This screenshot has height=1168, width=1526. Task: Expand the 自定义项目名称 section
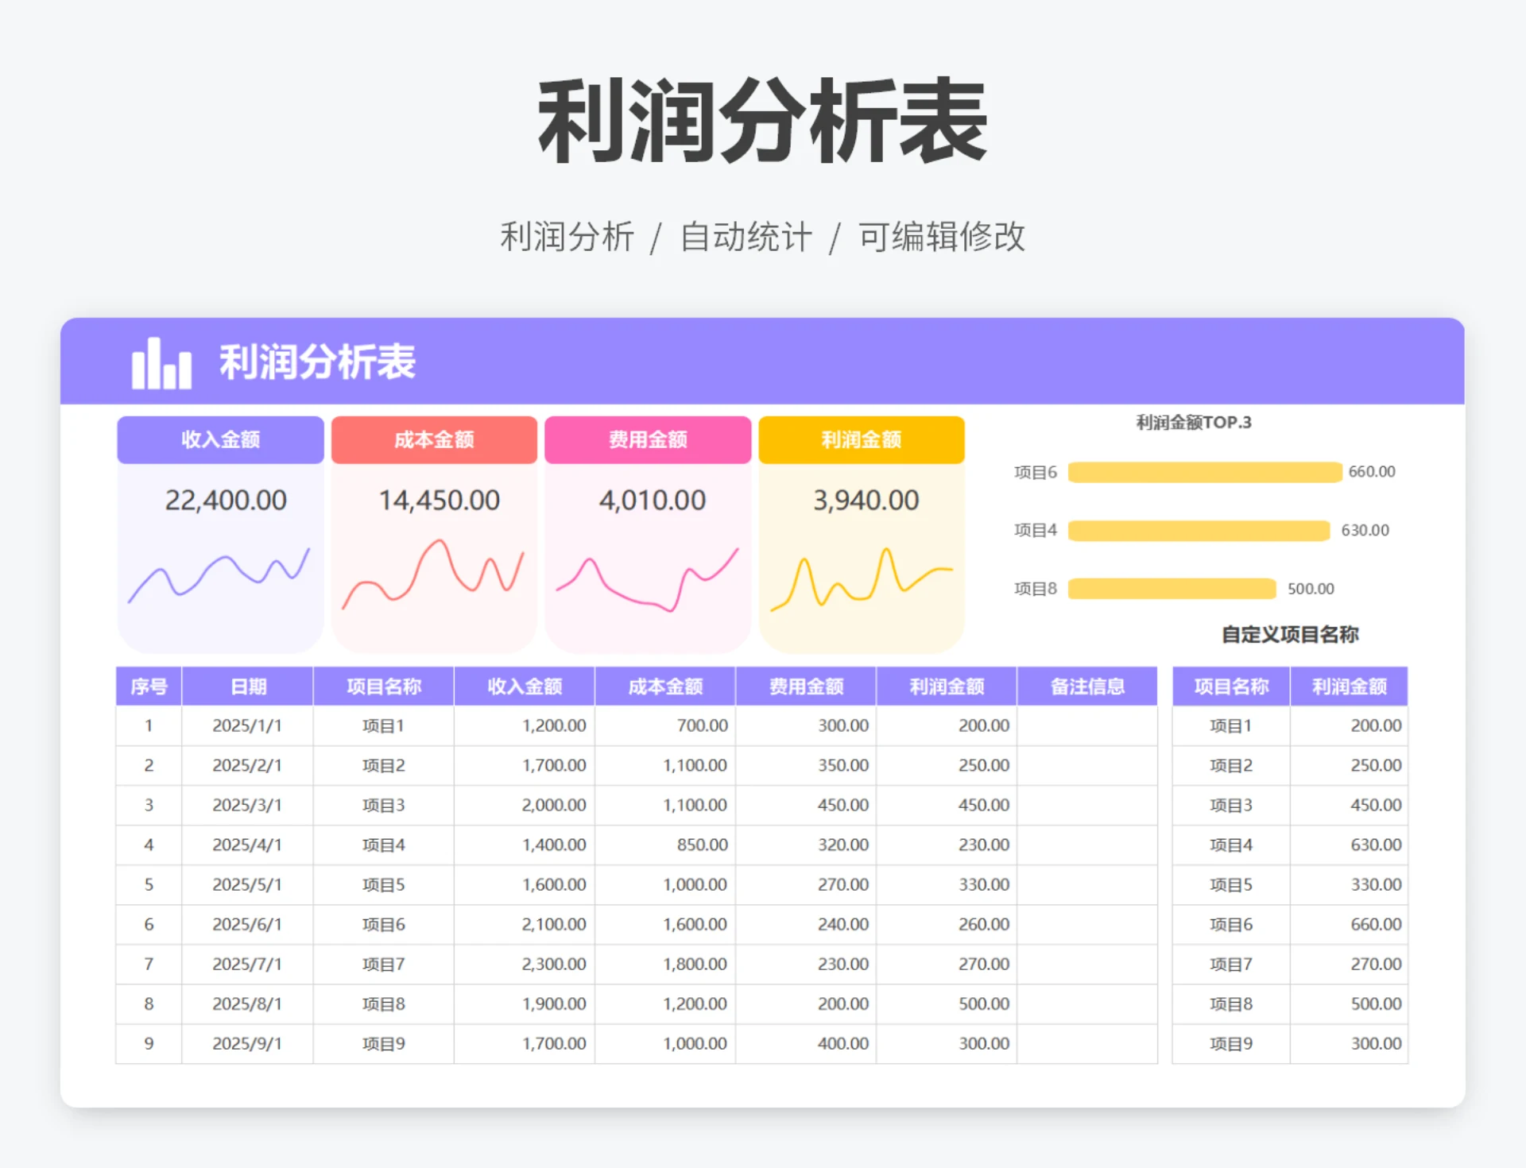1290,635
